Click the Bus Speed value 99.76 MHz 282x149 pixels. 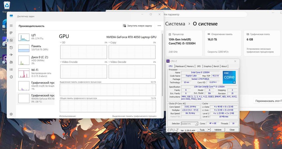click(x=190, y=113)
